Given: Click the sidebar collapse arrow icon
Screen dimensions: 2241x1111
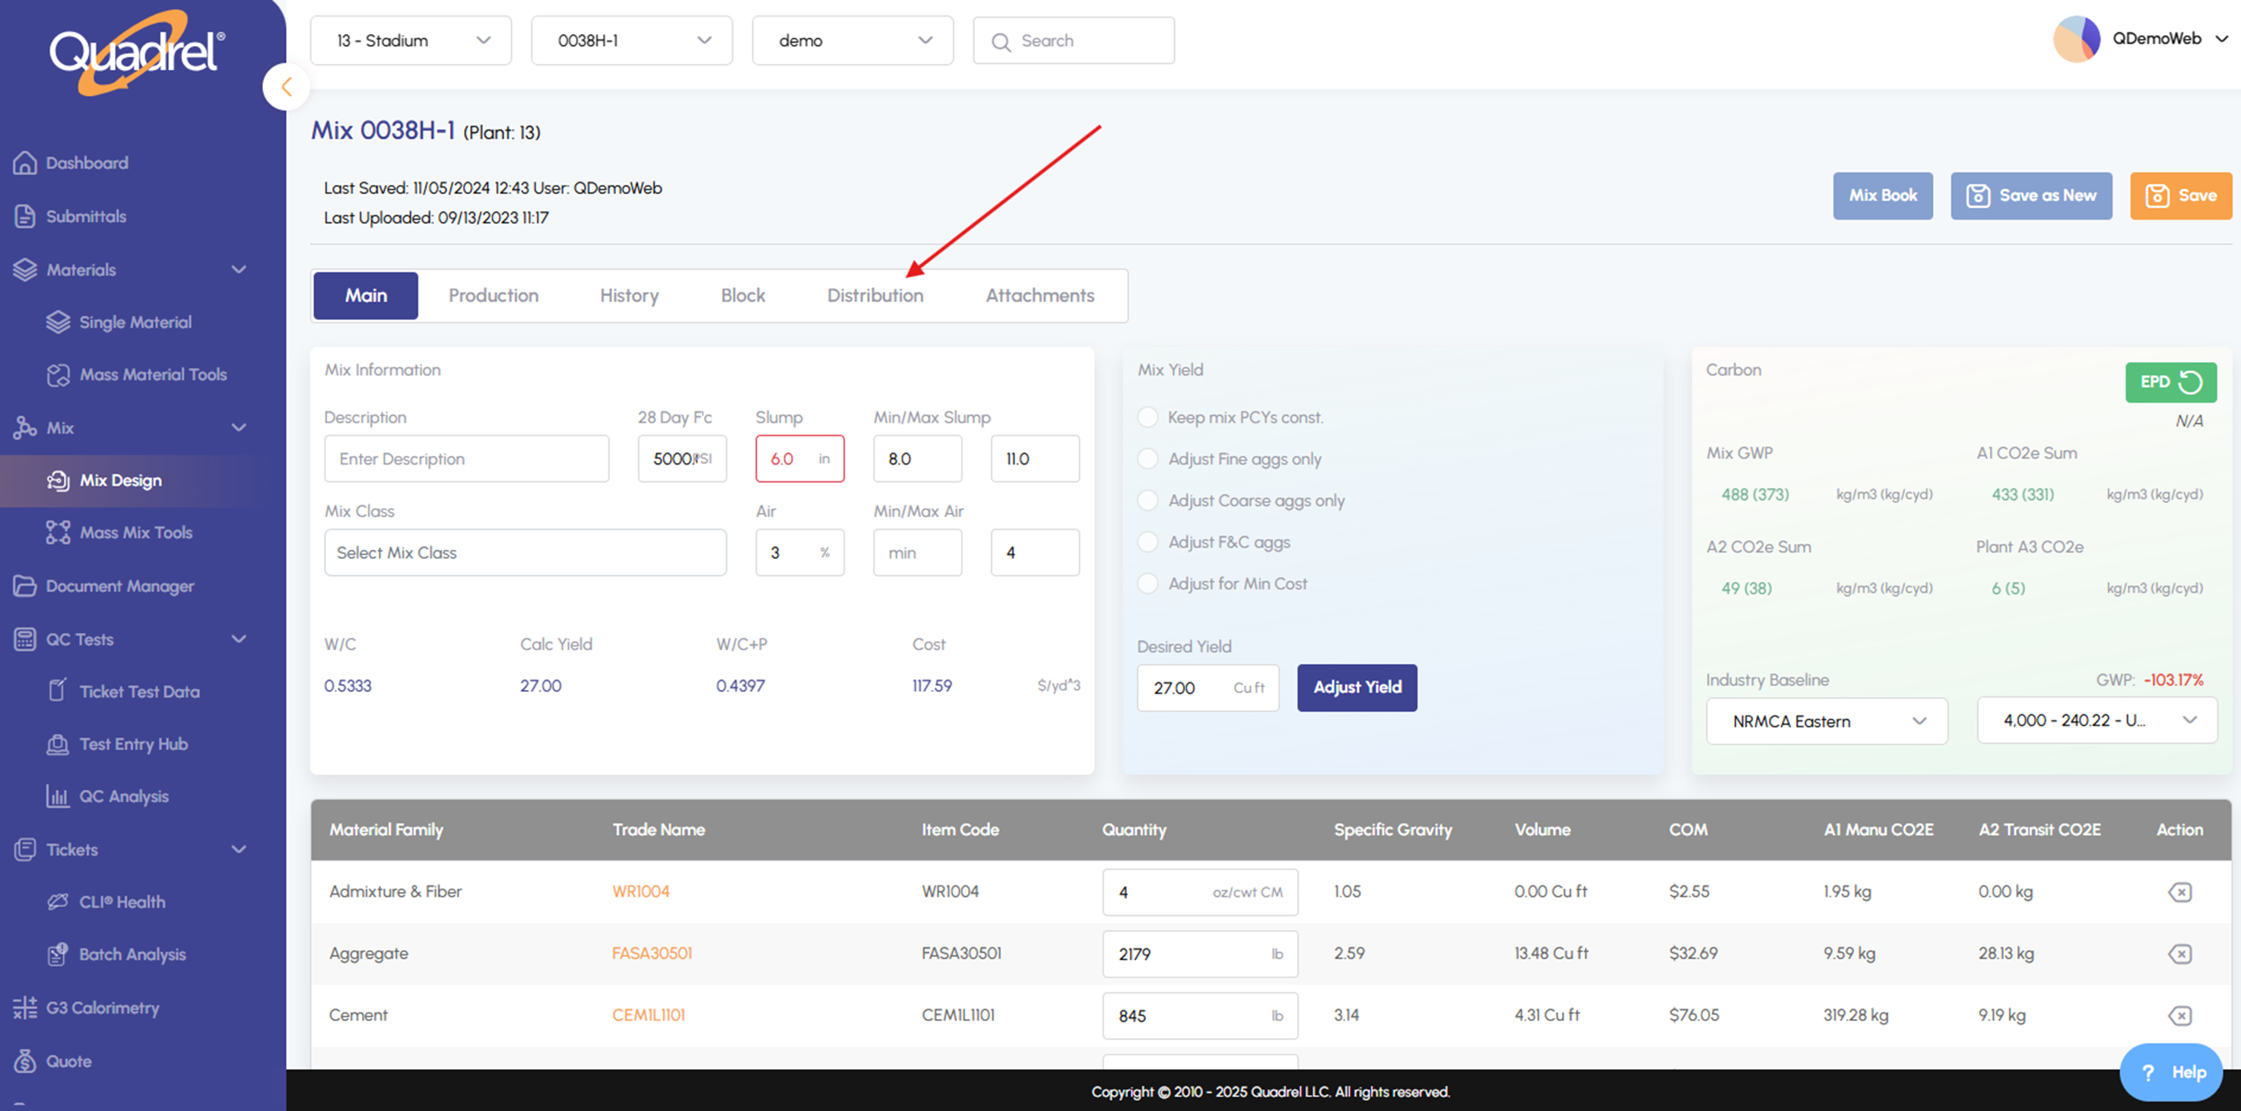Looking at the screenshot, I should click(x=286, y=87).
